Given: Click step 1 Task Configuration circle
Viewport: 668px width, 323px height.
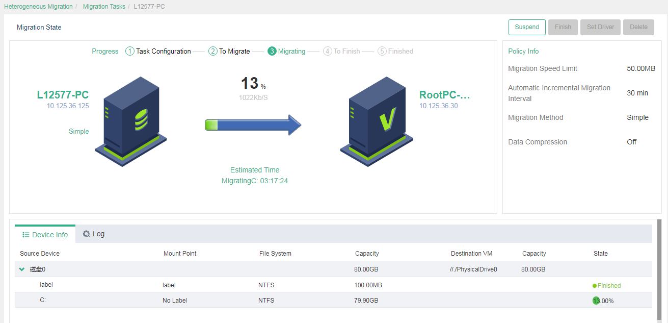Looking at the screenshot, I should (130, 52).
